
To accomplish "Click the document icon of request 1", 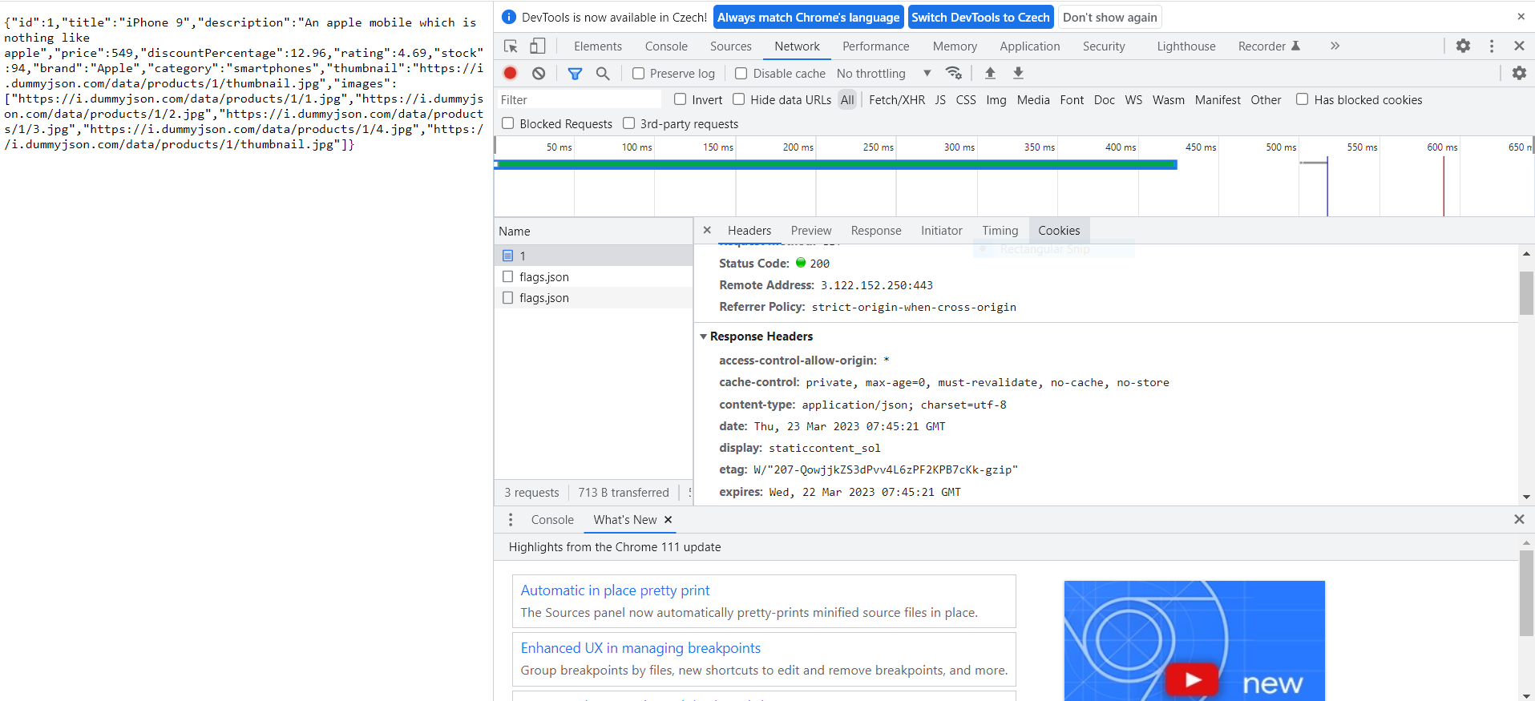I will pos(507,256).
